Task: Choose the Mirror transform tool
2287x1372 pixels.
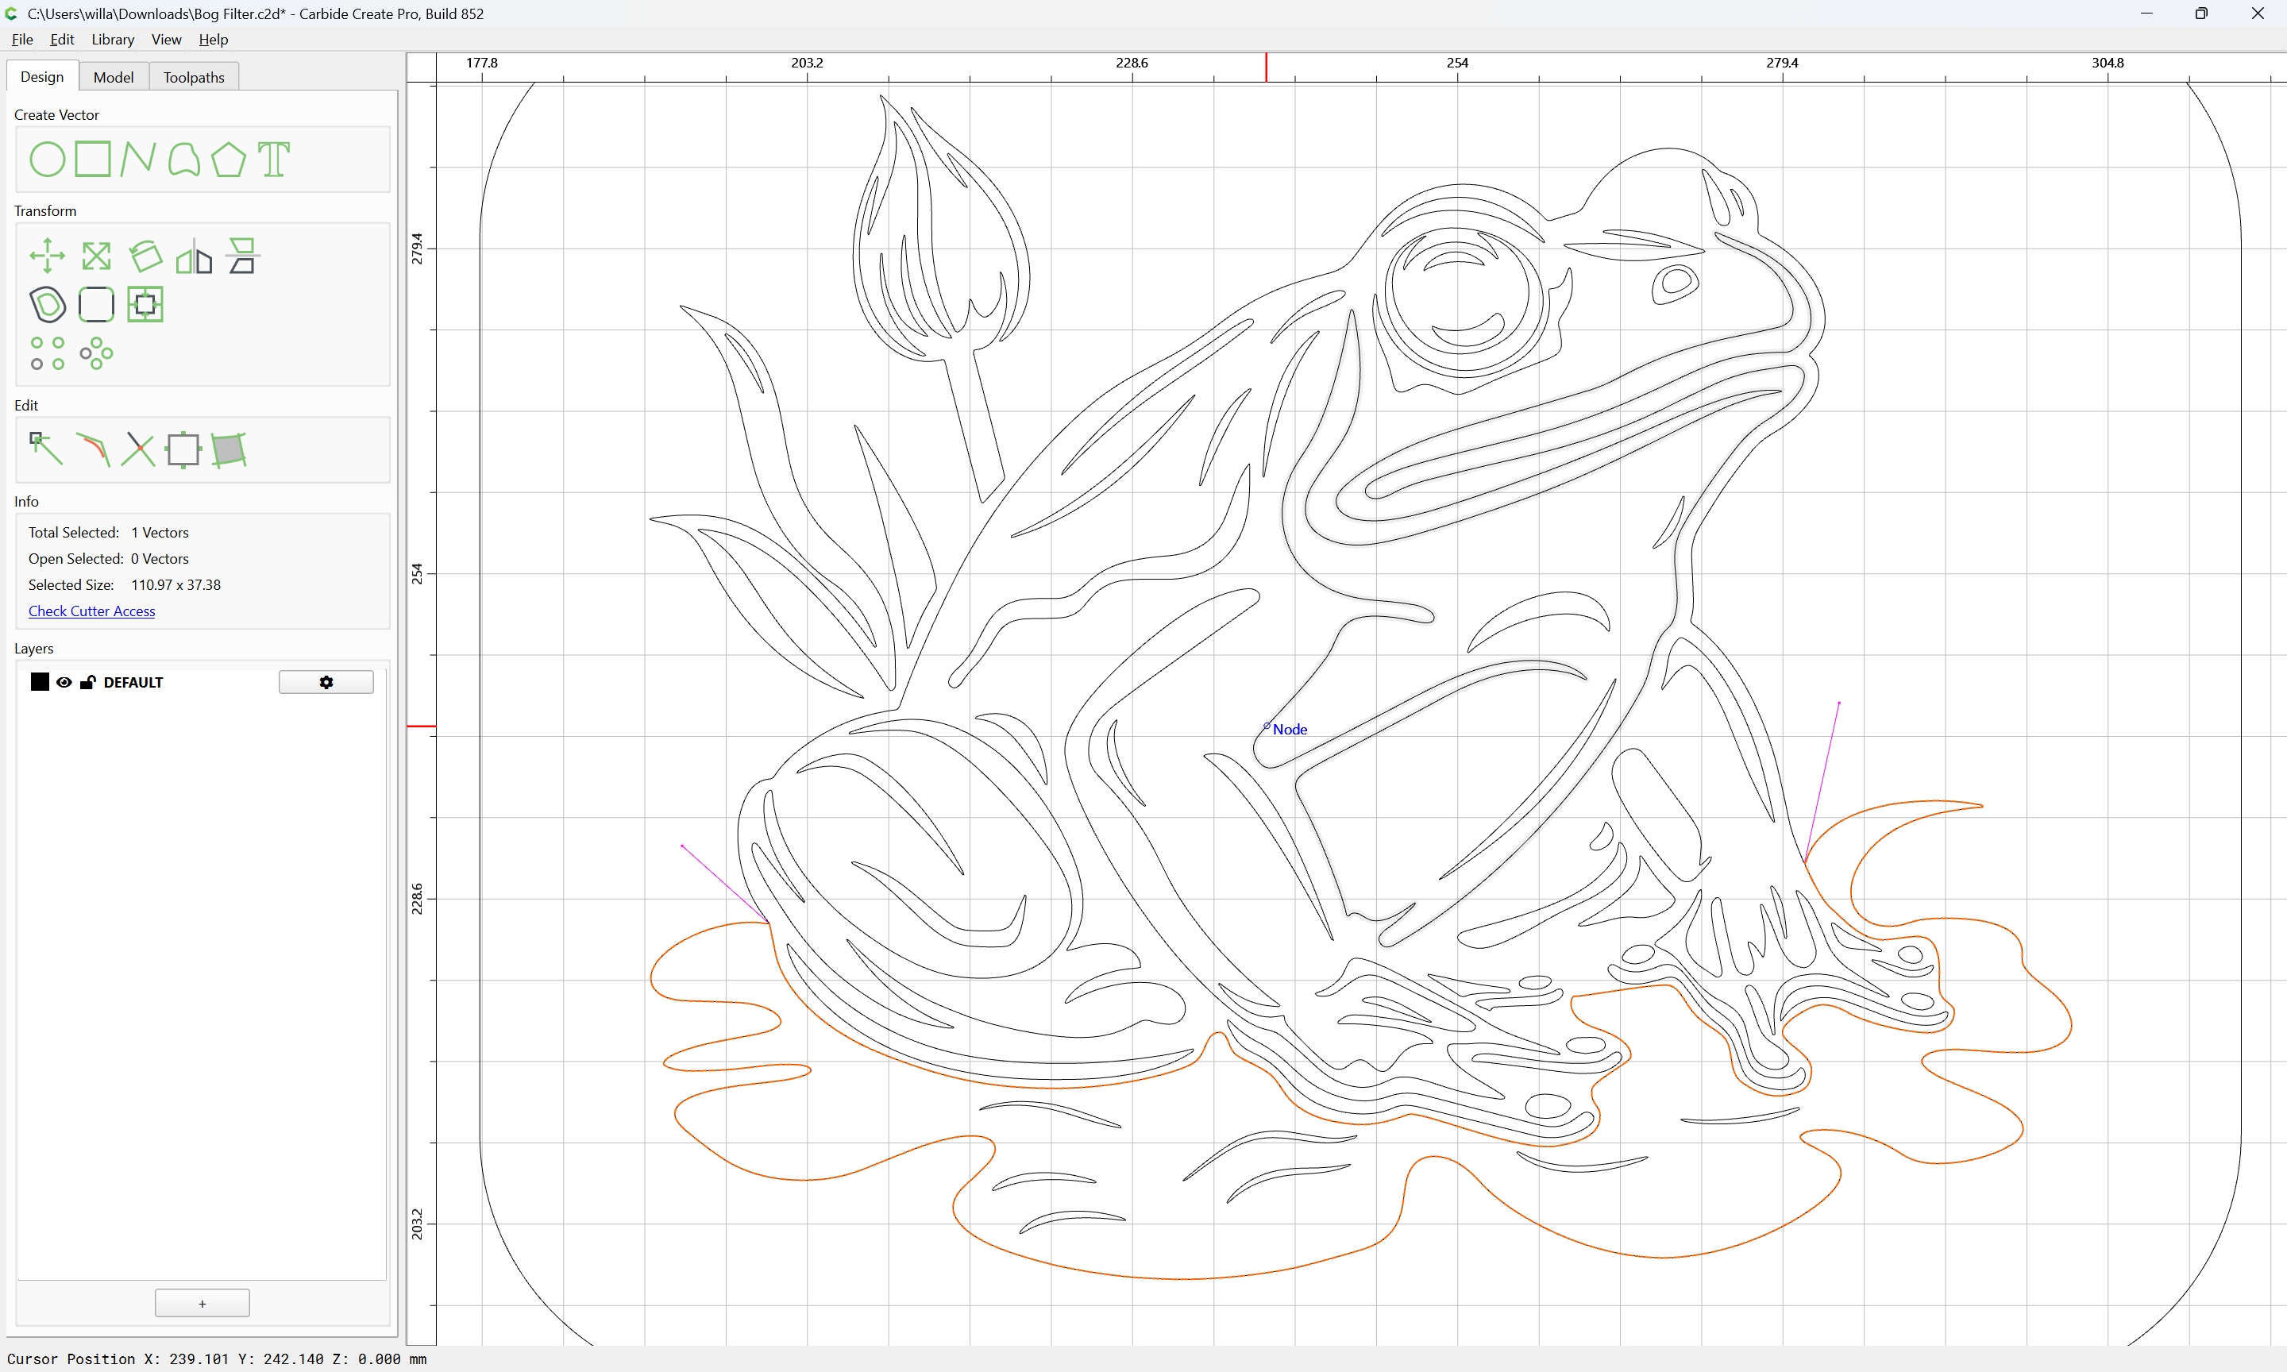Action: (x=194, y=256)
